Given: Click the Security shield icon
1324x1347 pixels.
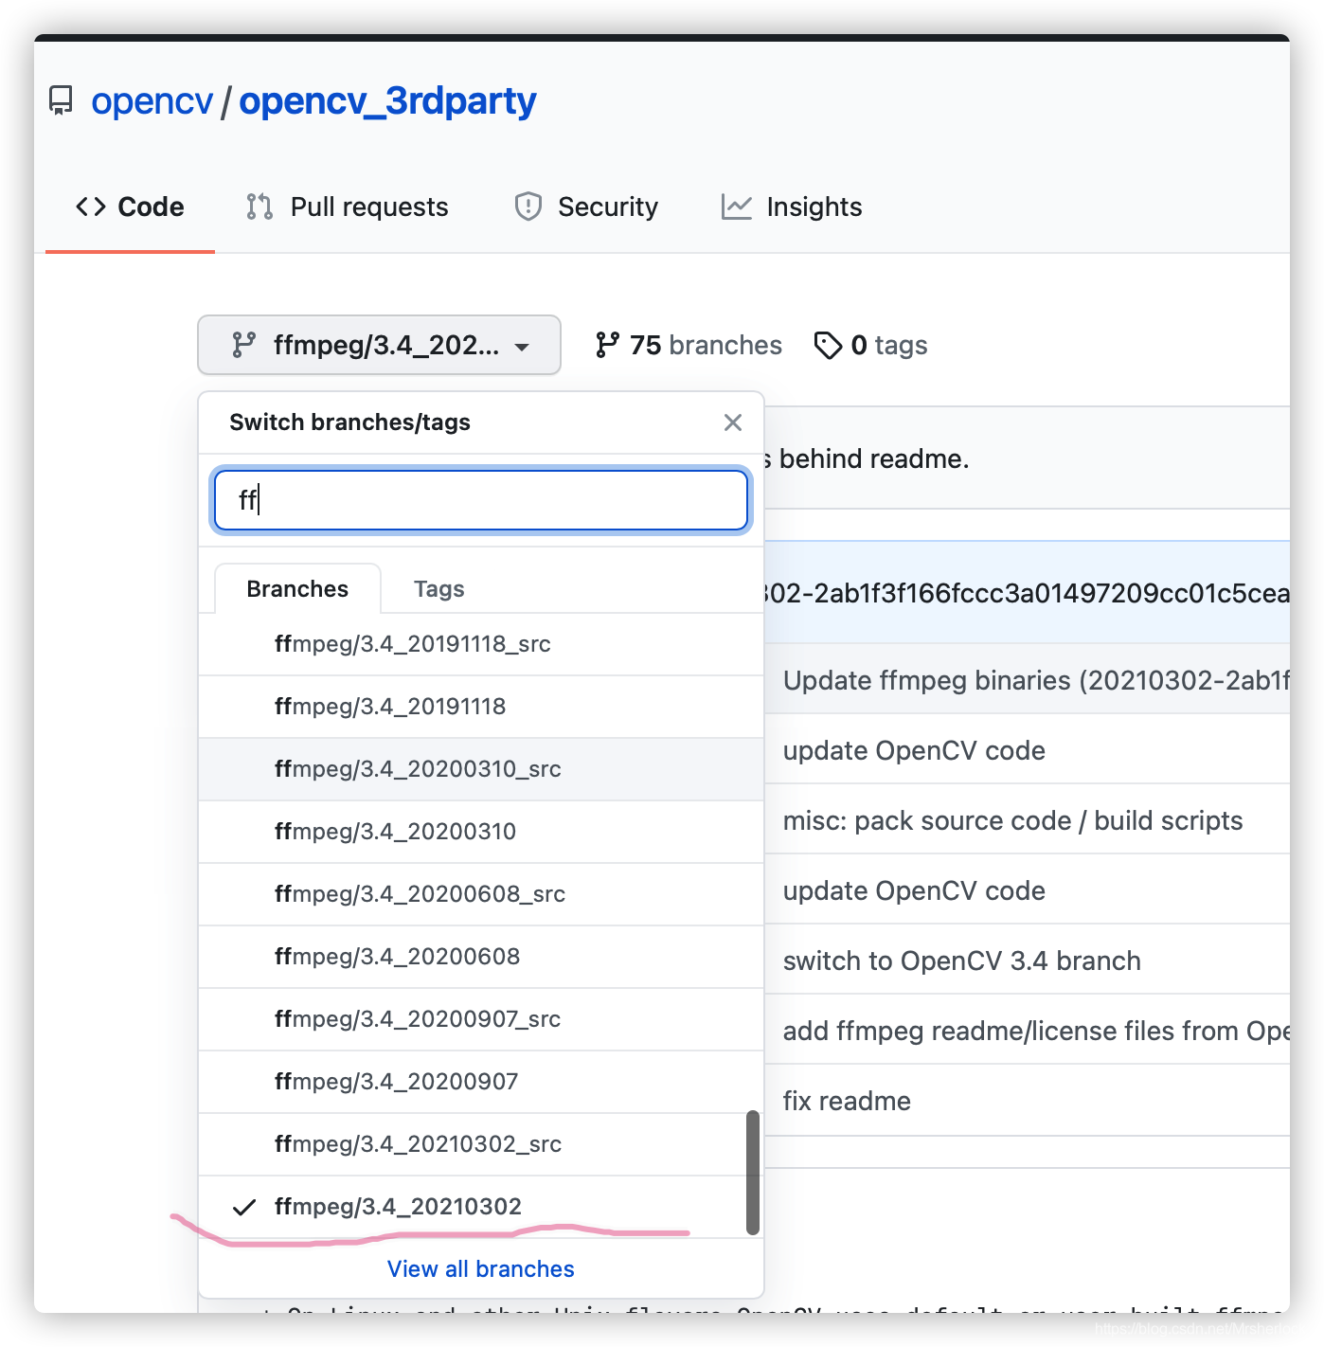Looking at the screenshot, I should coord(528,207).
